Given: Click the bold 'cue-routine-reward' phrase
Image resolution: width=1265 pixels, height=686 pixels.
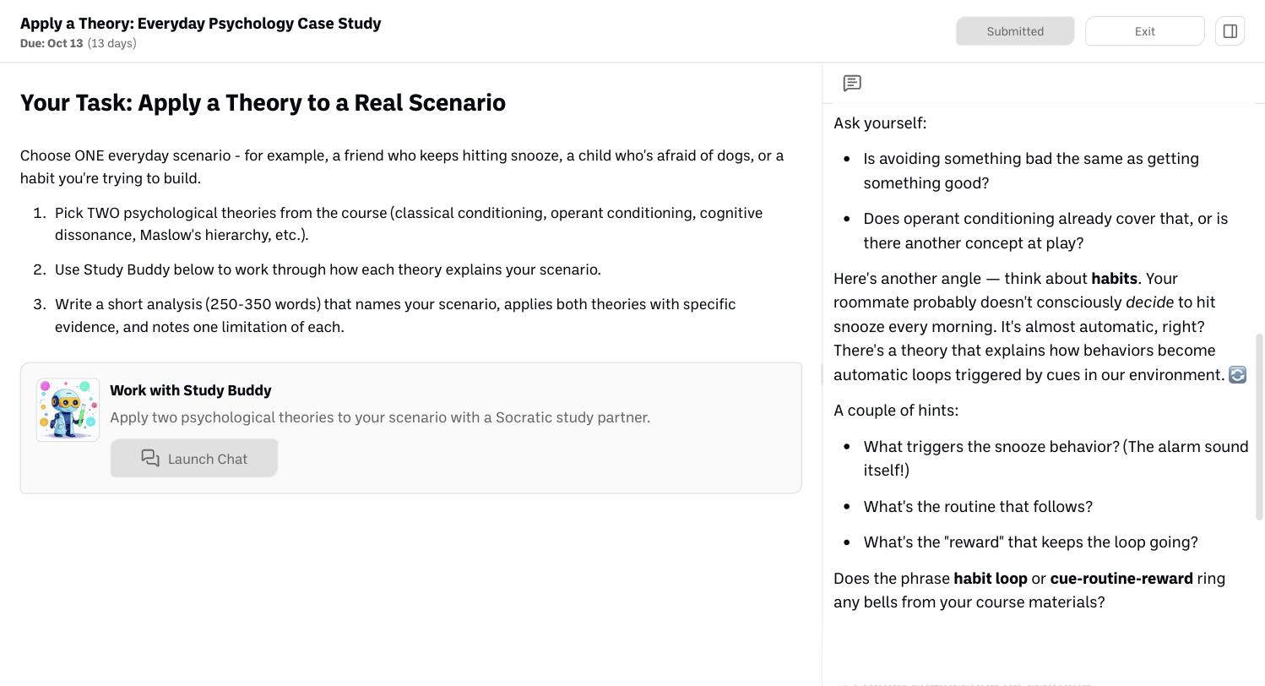Looking at the screenshot, I should point(1121,579).
